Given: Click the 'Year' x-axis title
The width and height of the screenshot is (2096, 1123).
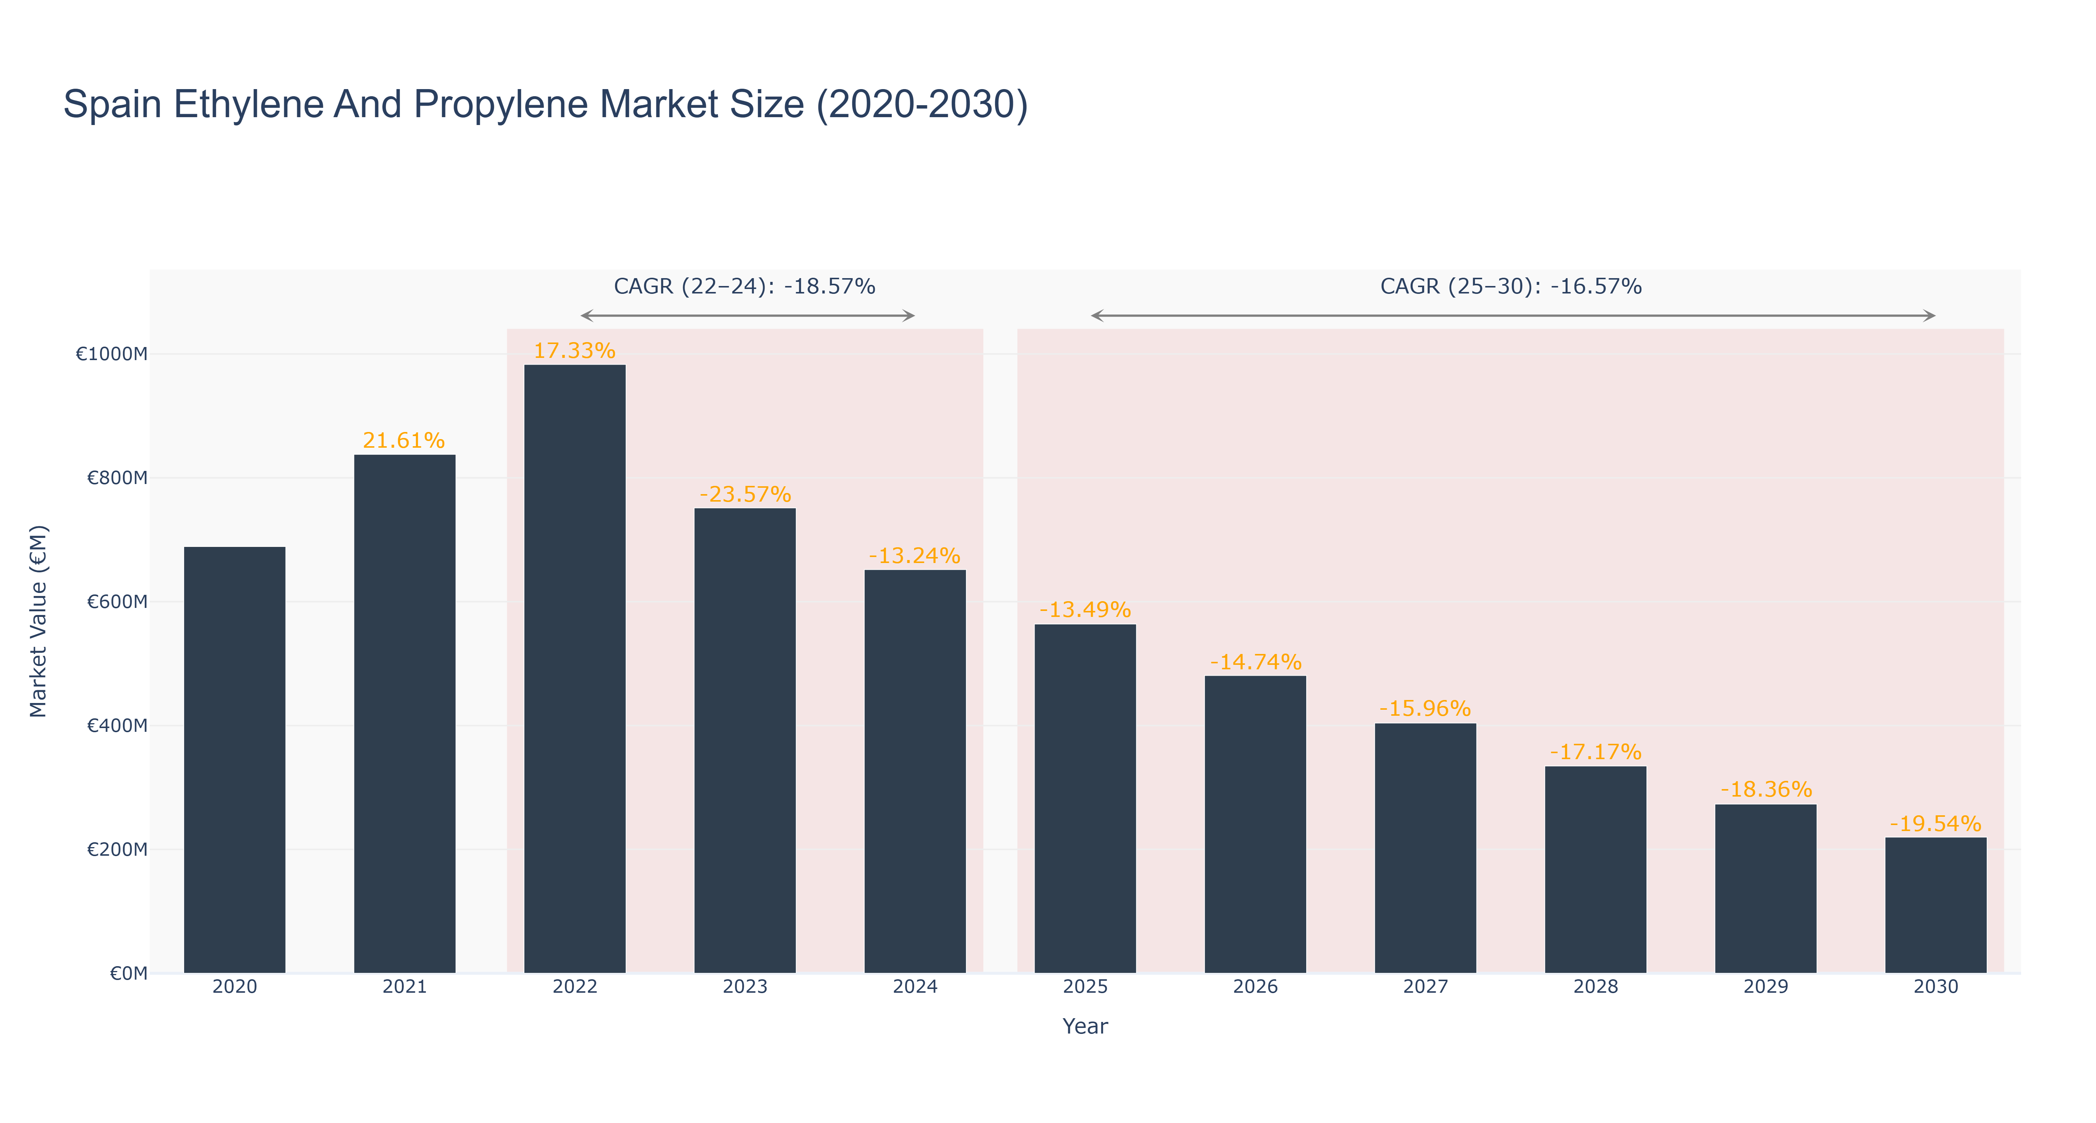Looking at the screenshot, I should coord(1085,1026).
